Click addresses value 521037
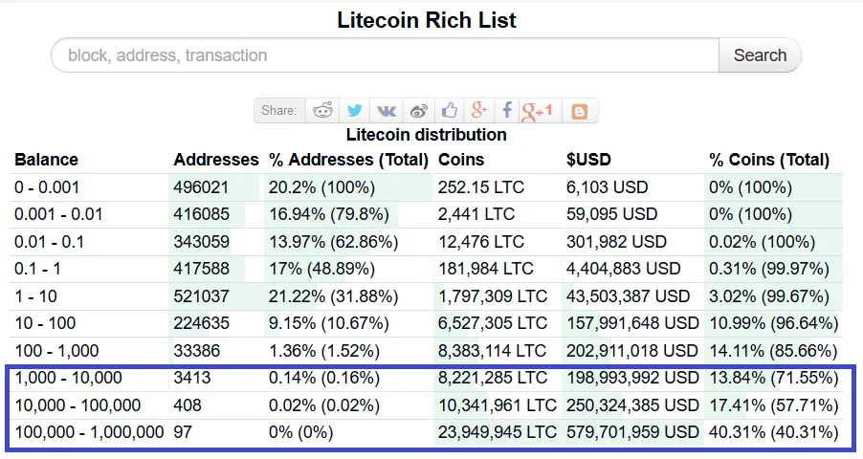 (x=202, y=296)
